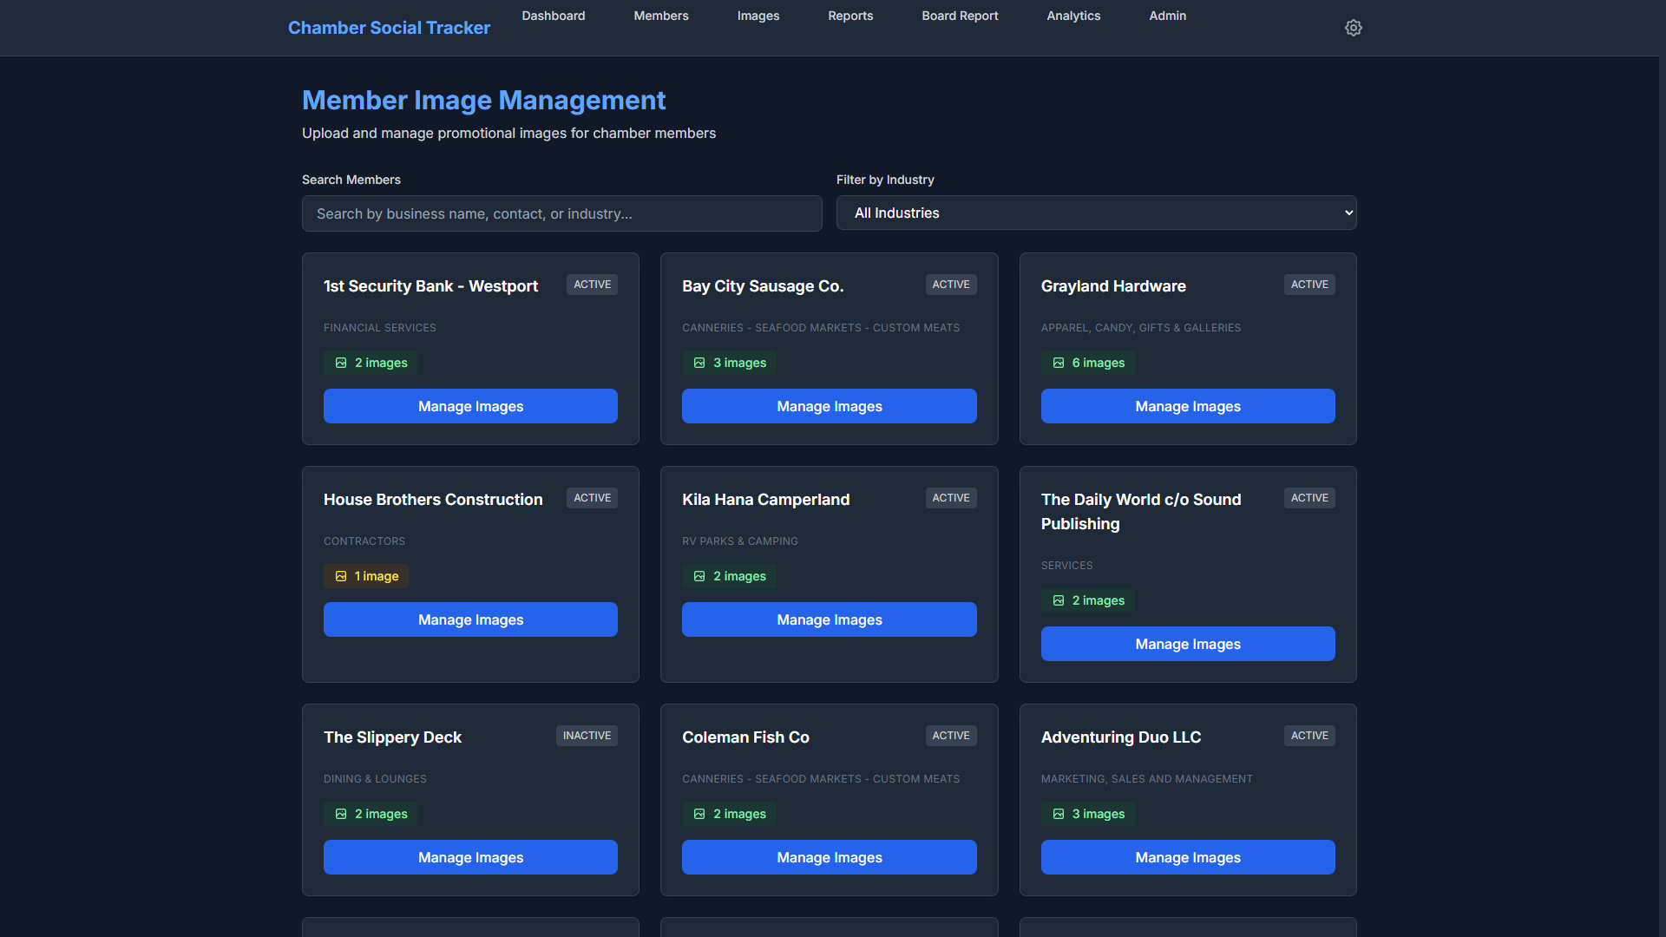Manage Images for The Daily World

pos(1188,644)
